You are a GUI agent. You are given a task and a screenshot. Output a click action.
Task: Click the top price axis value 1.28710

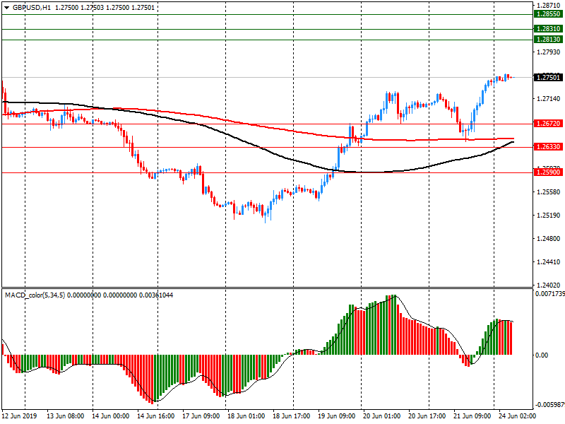tap(549, 6)
